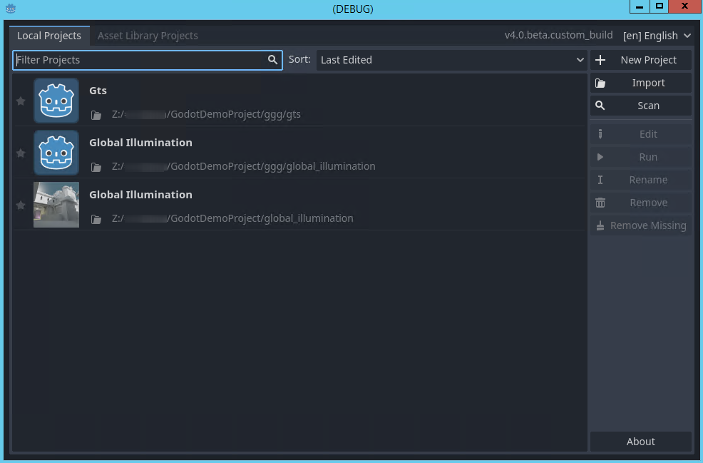Click the path ending in ggg/gts
Image resolution: width=703 pixels, height=463 pixels.
[206, 114]
